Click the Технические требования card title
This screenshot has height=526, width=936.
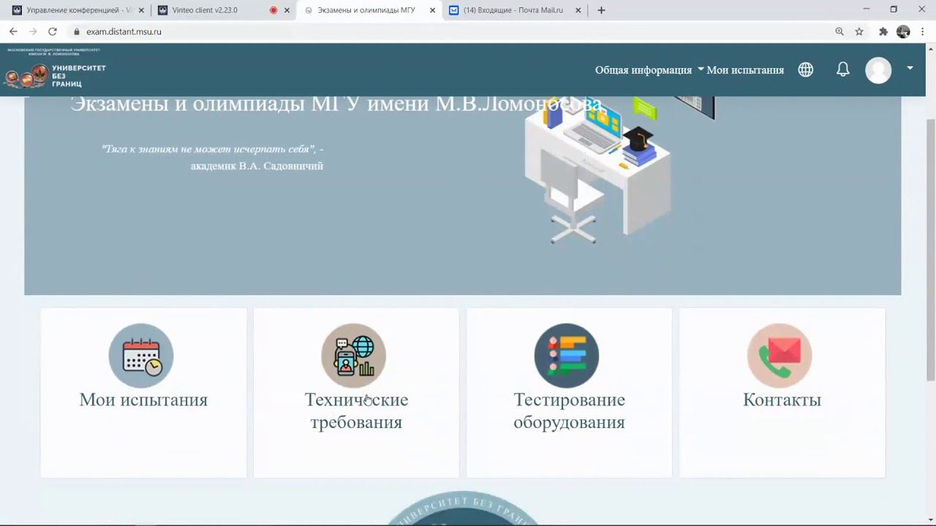click(356, 411)
